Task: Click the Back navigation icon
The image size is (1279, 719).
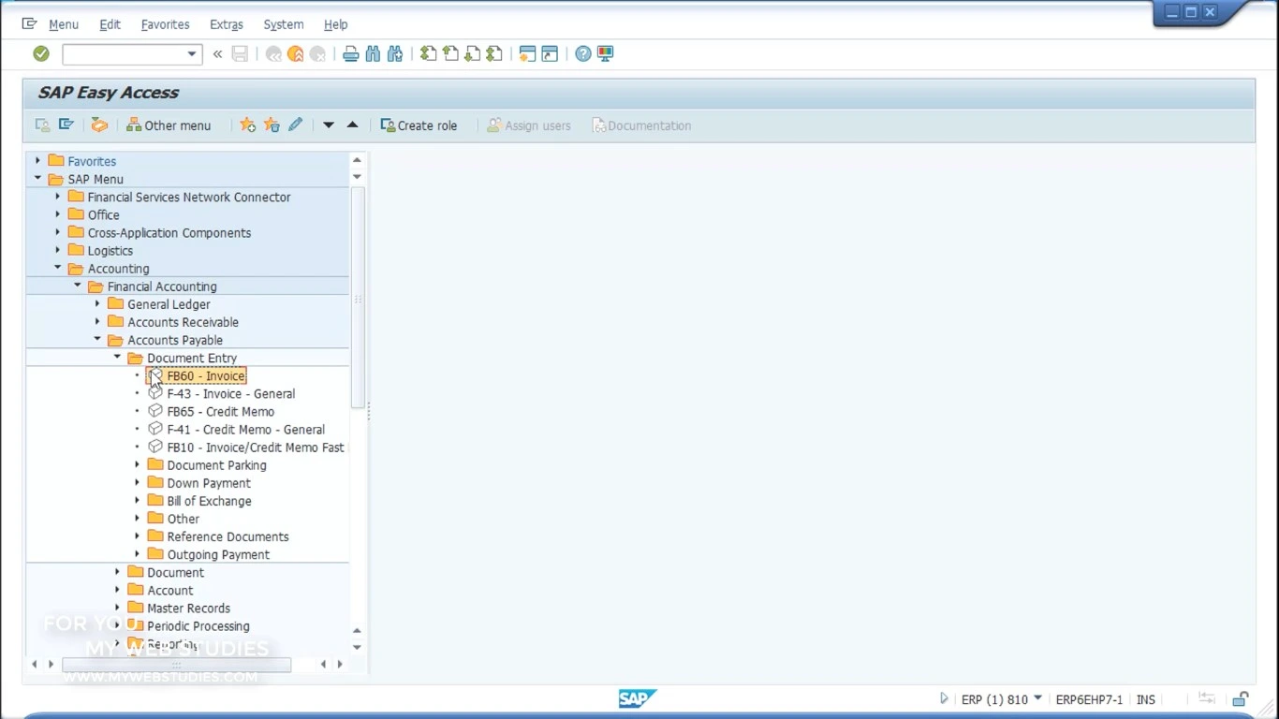Action: pos(273,54)
